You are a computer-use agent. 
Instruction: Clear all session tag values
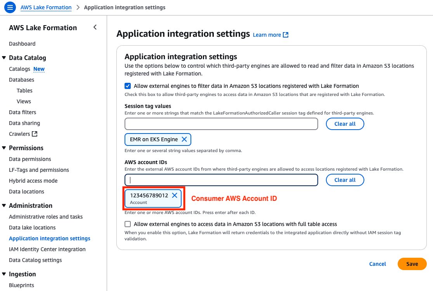click(345, 124)
